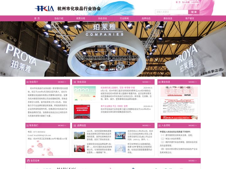226x169 pixels.
Task: Click the 珀莱雅 PROYA banner image
Action: pyautogui.click(x=113, y=49)
